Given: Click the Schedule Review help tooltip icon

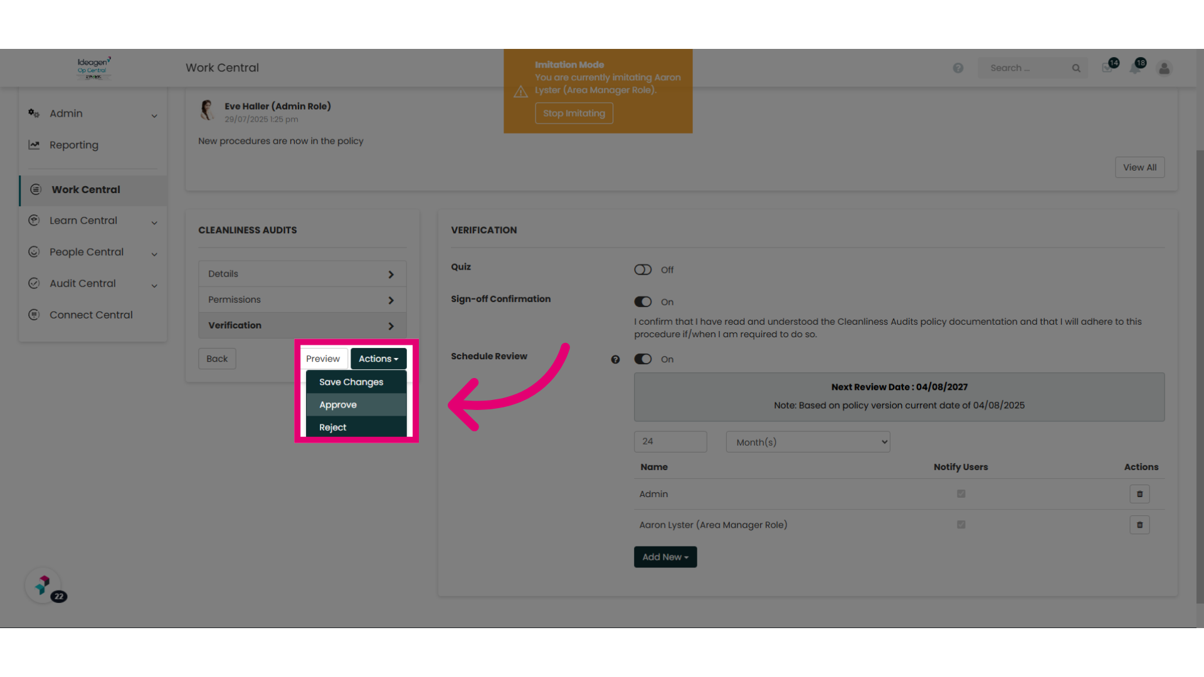Looking at the screenshot, I should pyautogui.click(x=615, y=359).
